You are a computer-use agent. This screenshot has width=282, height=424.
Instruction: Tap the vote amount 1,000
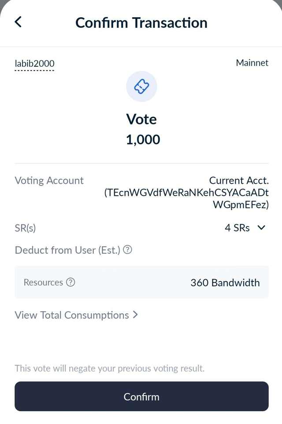pyautogui.click(x=143, y=140)
